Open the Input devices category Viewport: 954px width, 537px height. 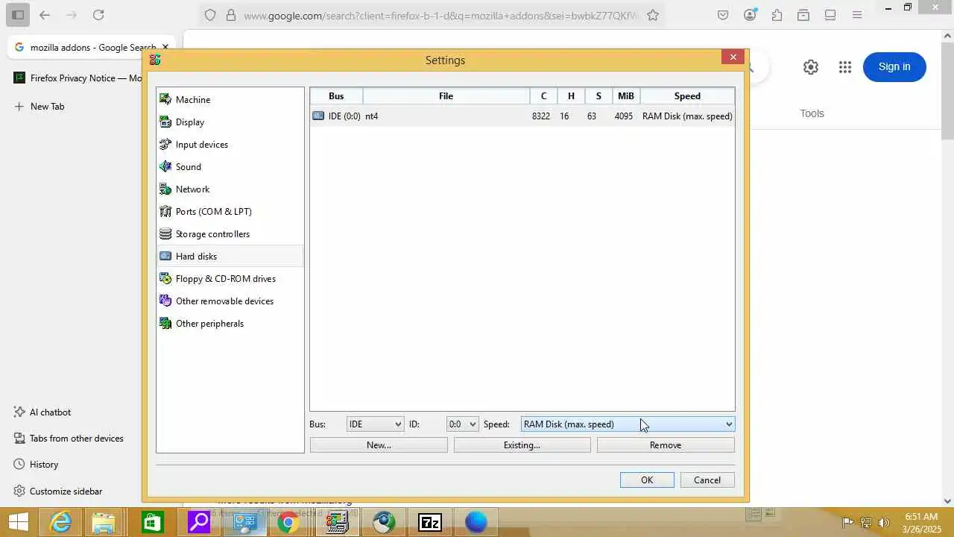202,144
